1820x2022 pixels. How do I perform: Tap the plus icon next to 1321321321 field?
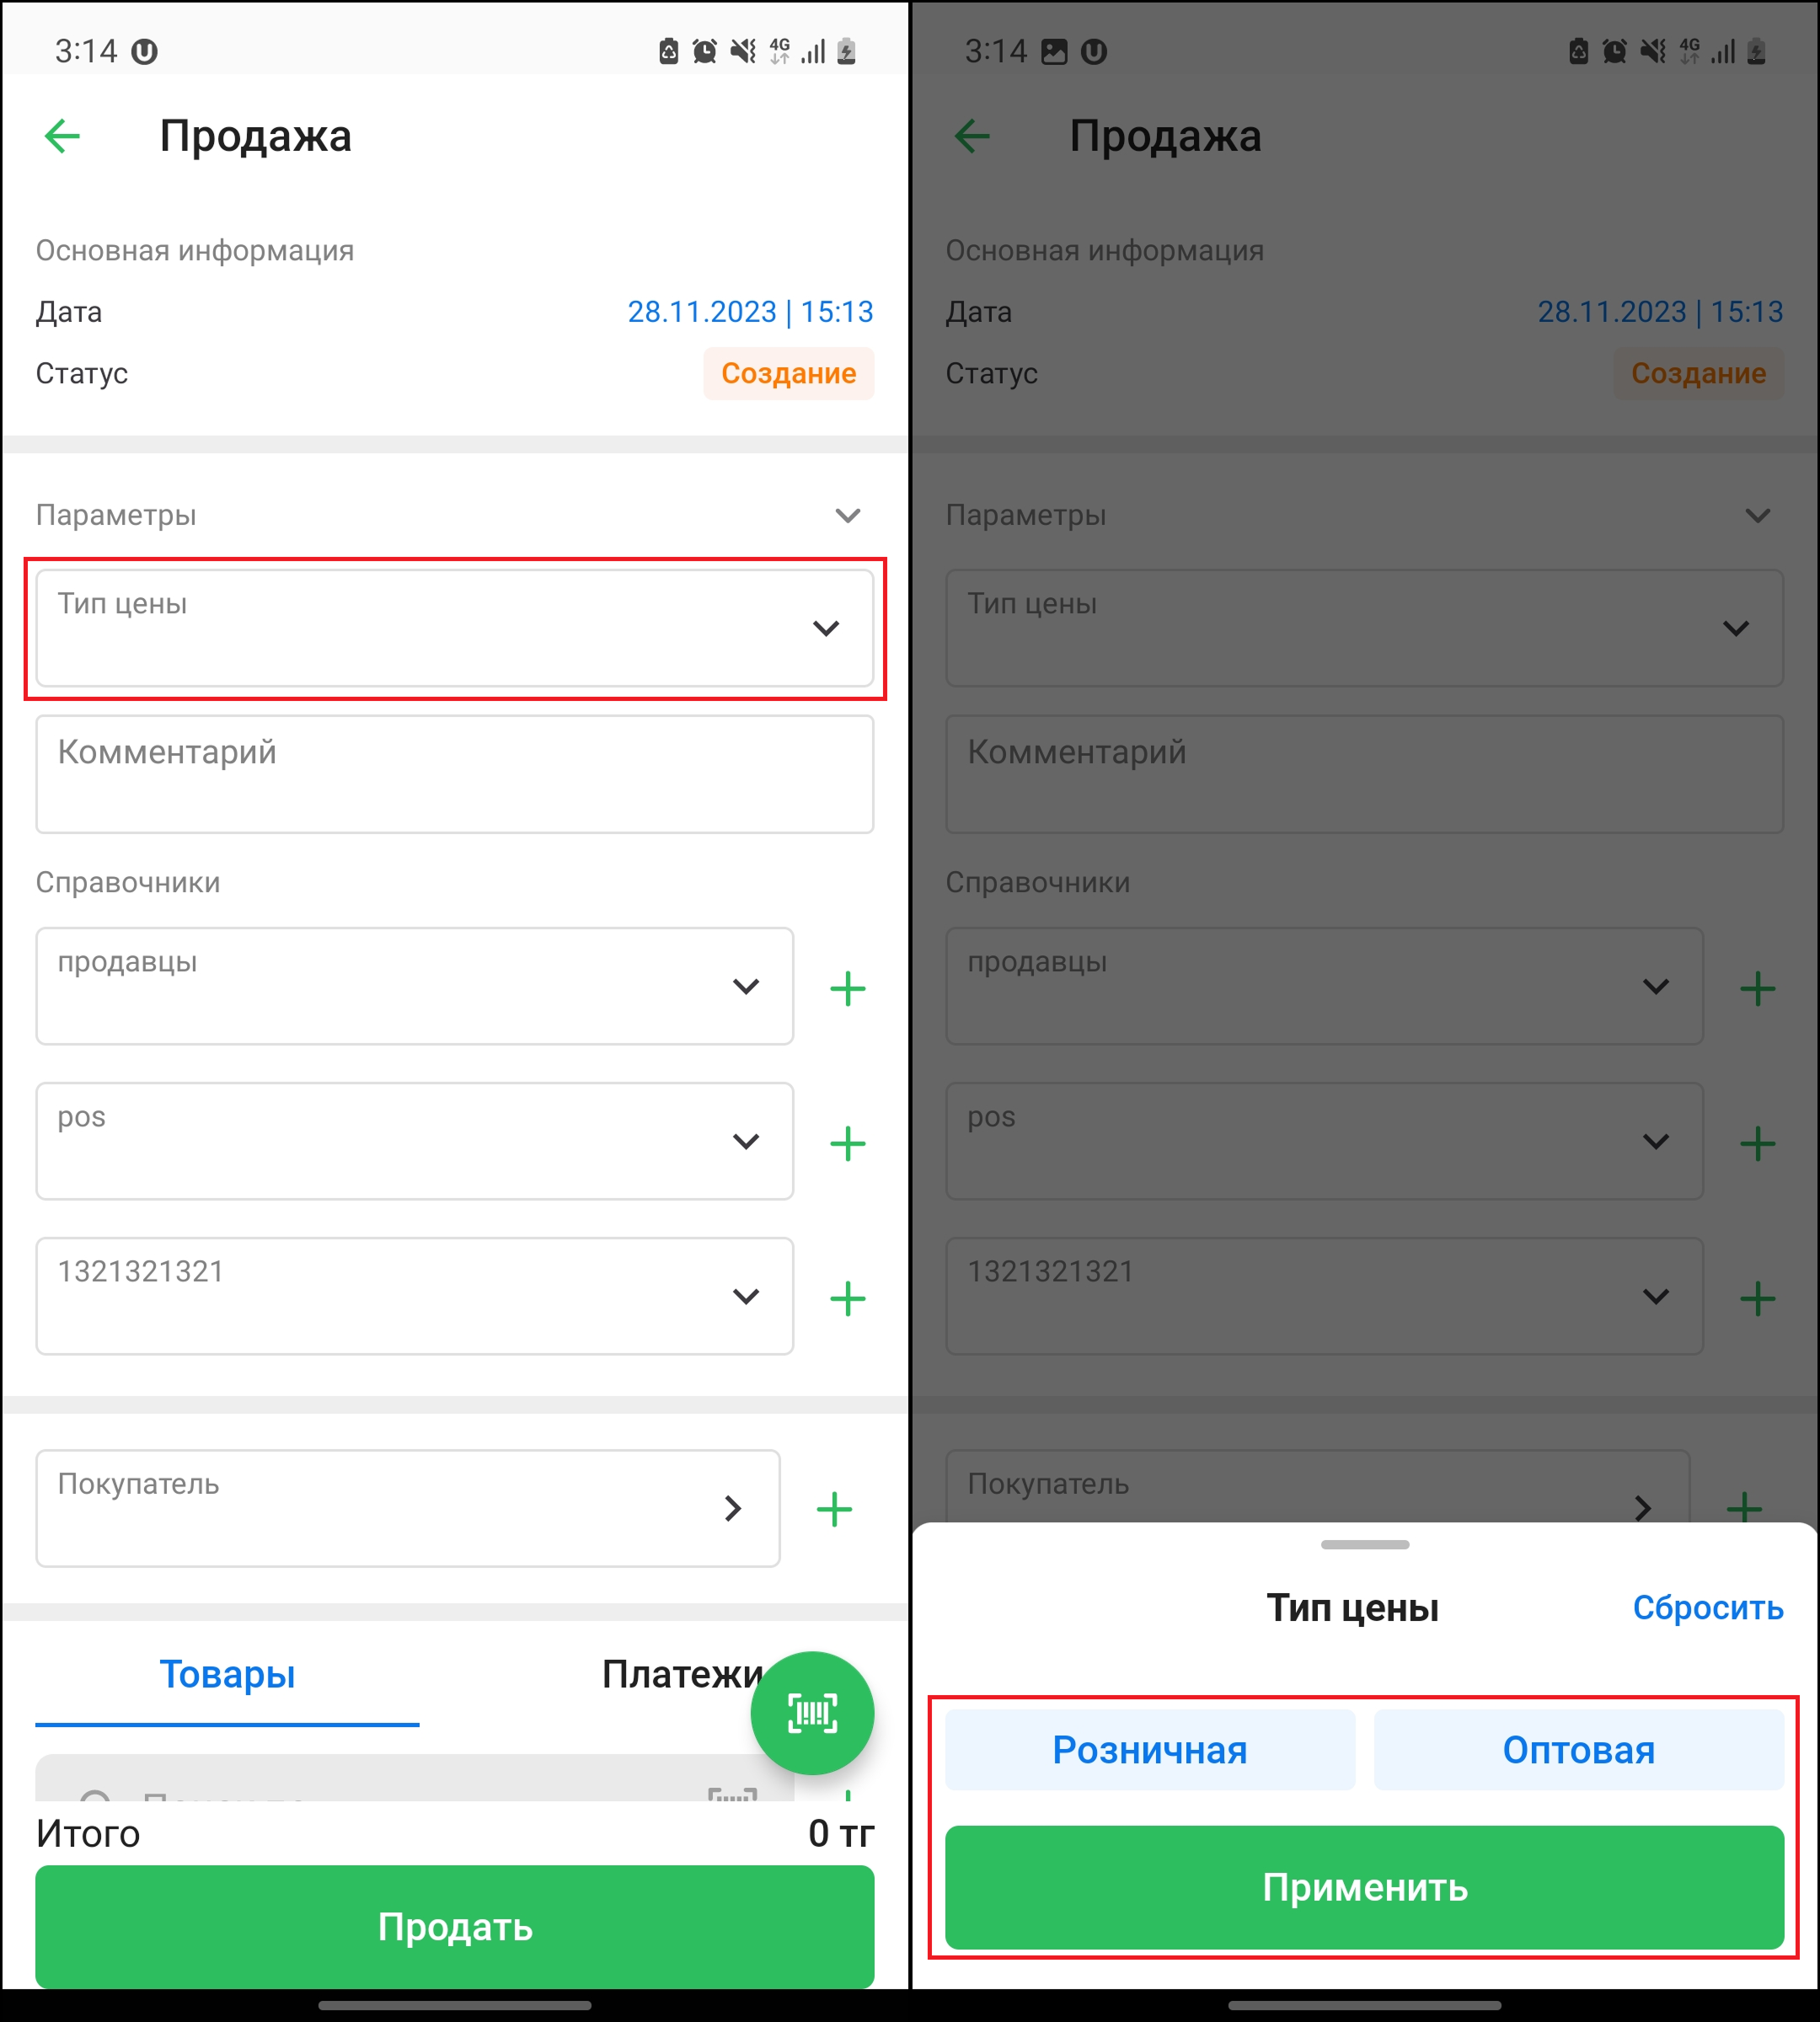pos(847,1298)
